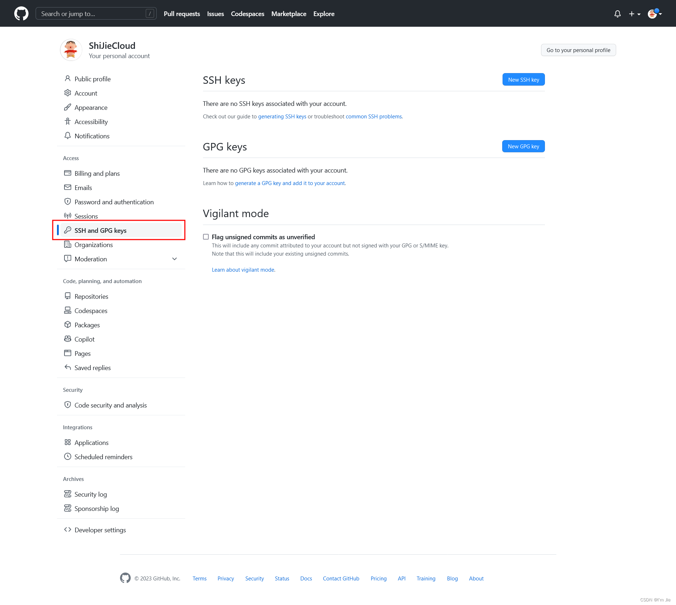Open the Terms footer link
676x605 pixels.
(199, 578)
